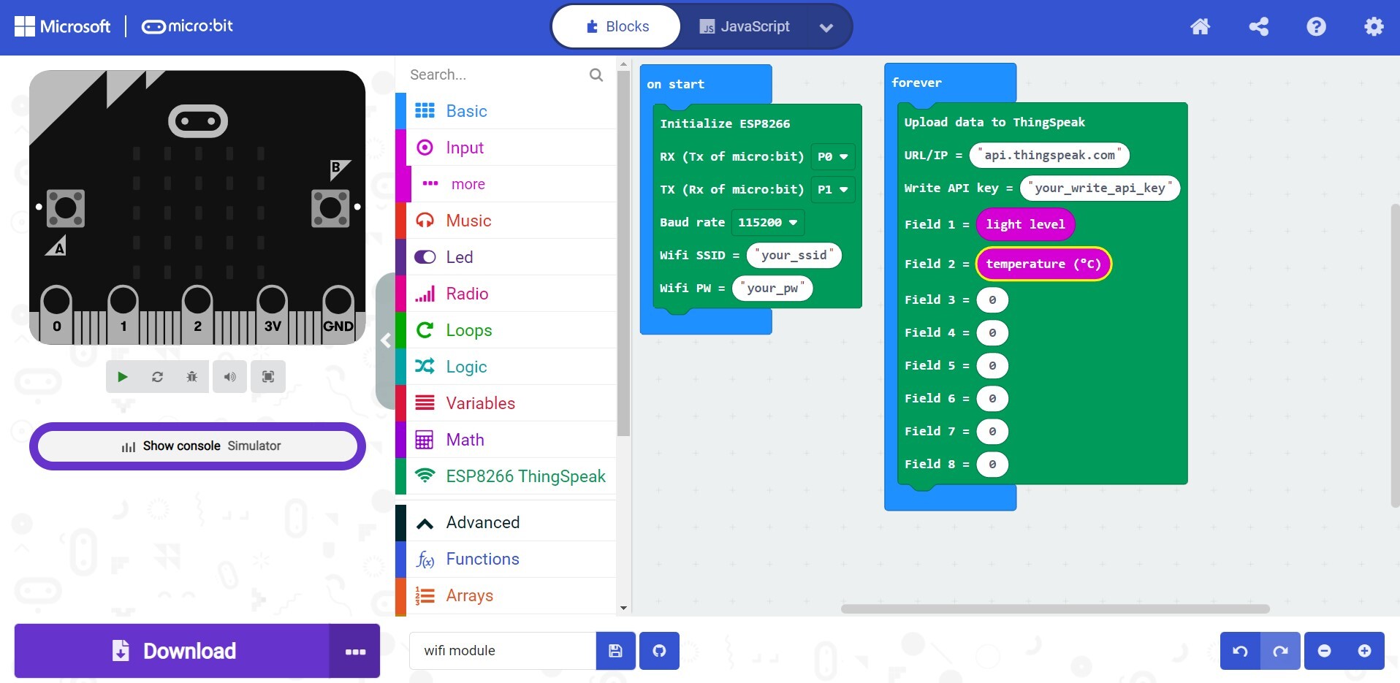Switch to the Blocks editor tab
Image resolution: width=1400 pixels, height=683 pixels.
[x=617, y=27]
